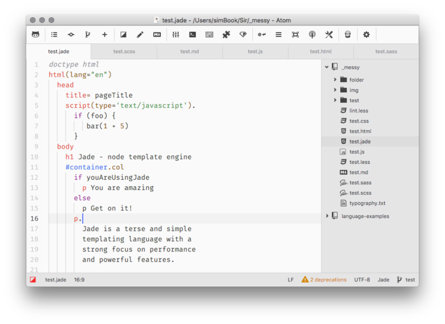Click the GitHub octocat toolbar icon

pos(36,34)
